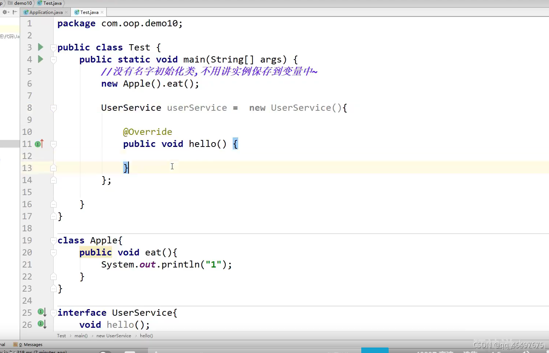Click hello() declaration on line 26

coord(128,324)
